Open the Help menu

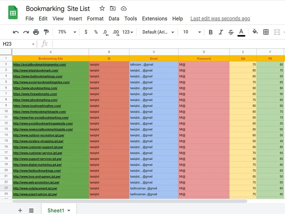pos(178,19)
